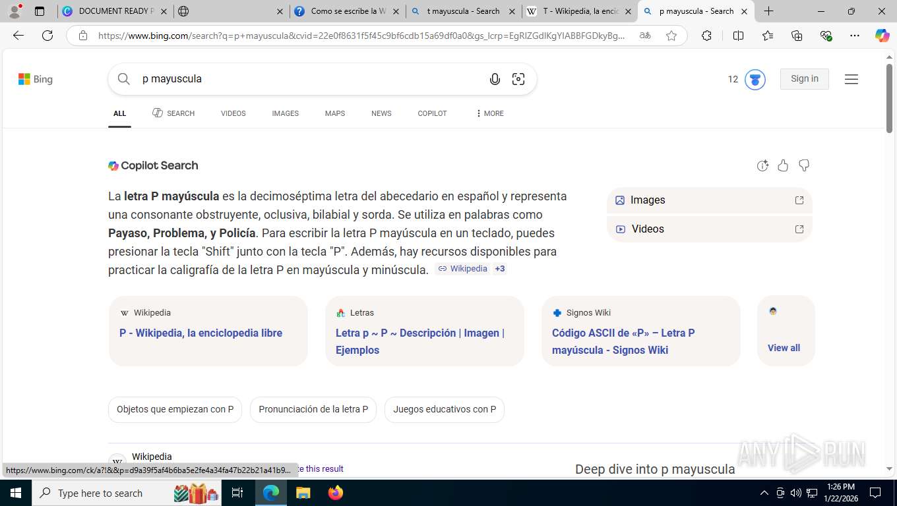Open the Windows Start menu
Screen dimensions: 897x506
[x=15, y=493]
